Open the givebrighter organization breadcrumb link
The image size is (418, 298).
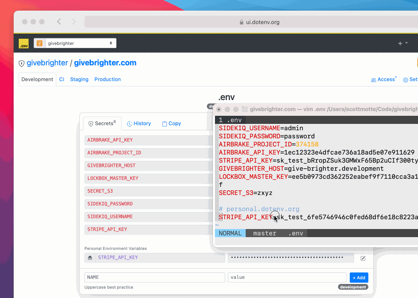pyautogui.click(x=47, y=63)
